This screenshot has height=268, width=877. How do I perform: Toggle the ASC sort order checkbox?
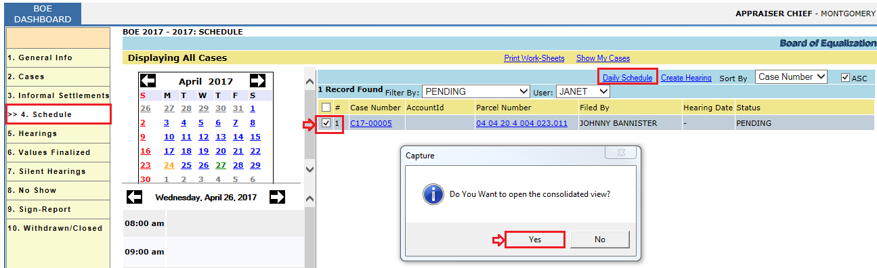pyautogui.click(x=845, y=78)
